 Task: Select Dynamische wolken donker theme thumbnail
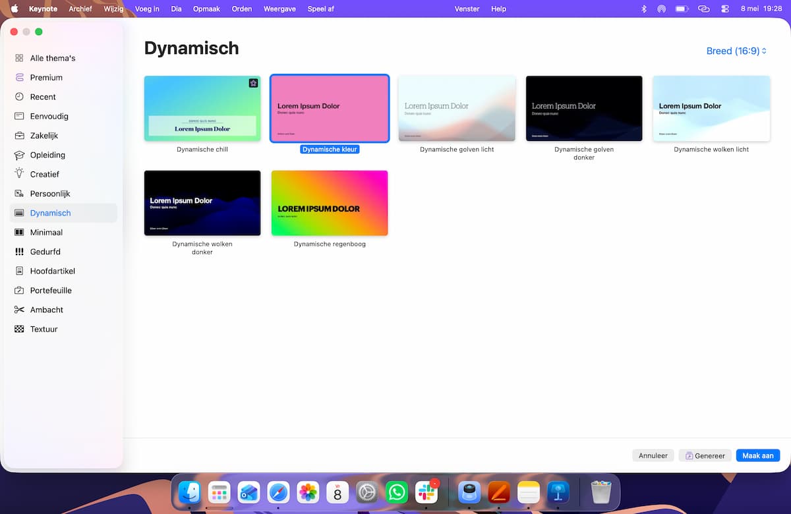coord(202,203)
